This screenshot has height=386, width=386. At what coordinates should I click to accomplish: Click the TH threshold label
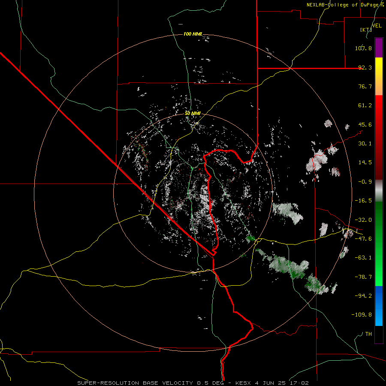[x=368, y=334]
